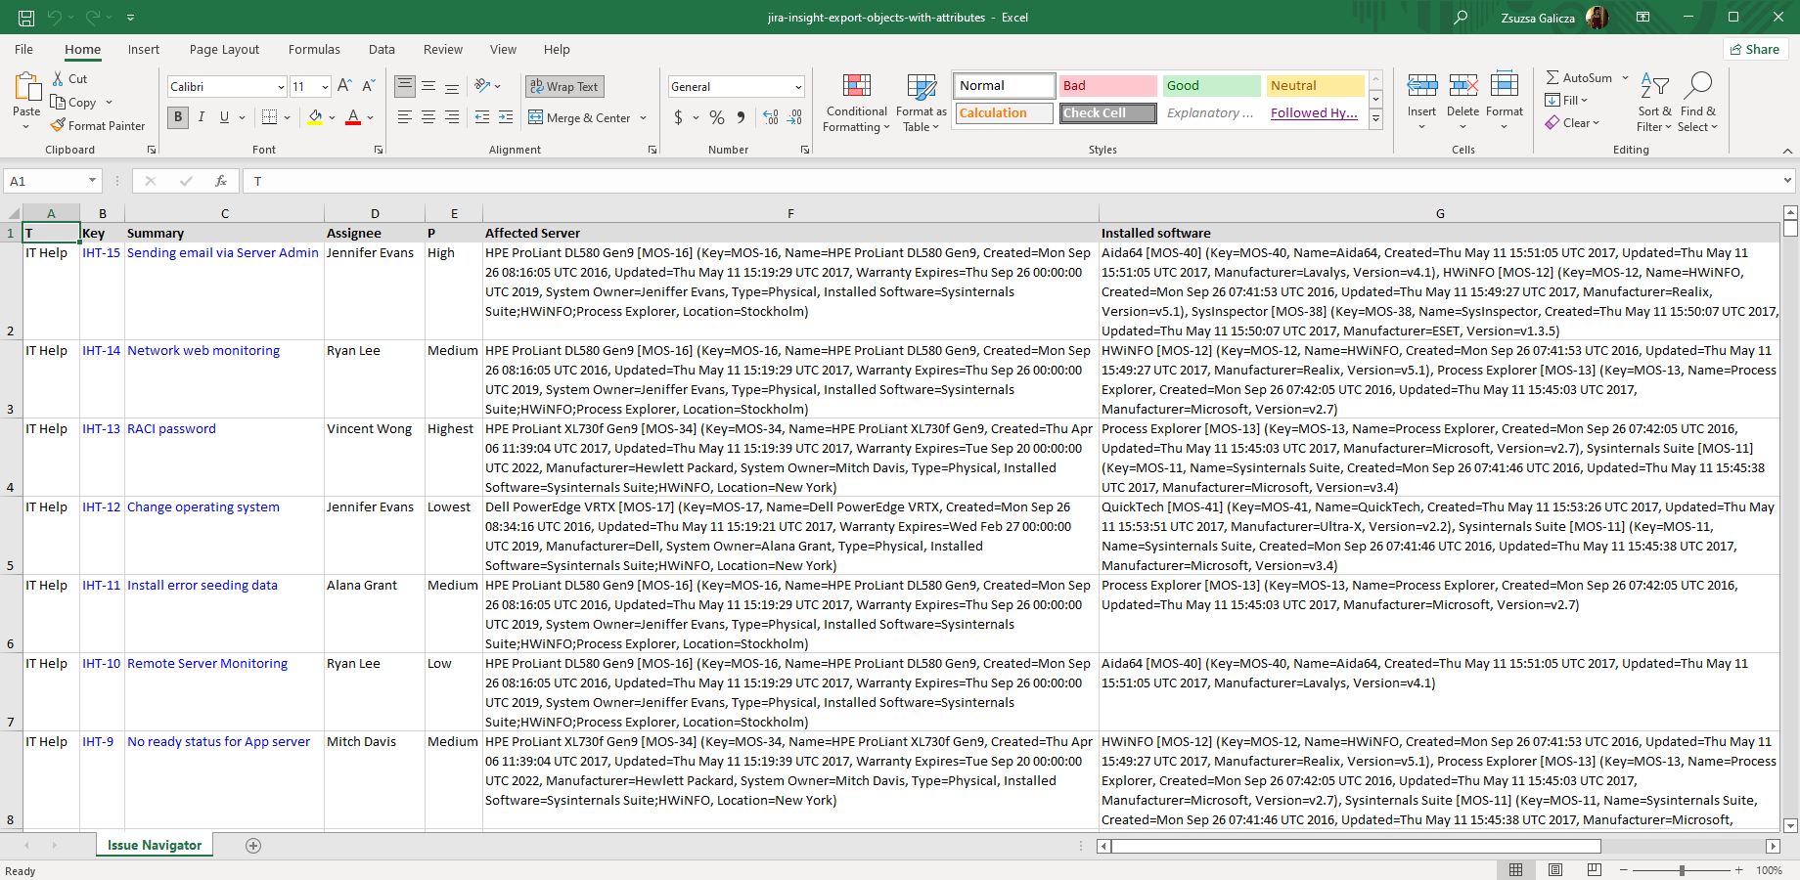This screenshot has height=880, width=1800.
Task: Click Increase Decimal icon
Action: (x=771, y=117)
